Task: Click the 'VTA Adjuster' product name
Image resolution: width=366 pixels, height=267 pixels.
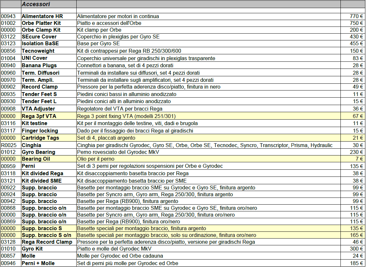Action: (x=38, y=109)
